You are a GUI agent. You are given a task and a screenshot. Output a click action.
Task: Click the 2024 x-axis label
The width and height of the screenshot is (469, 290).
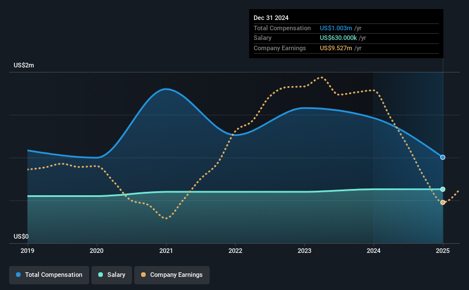374,251
